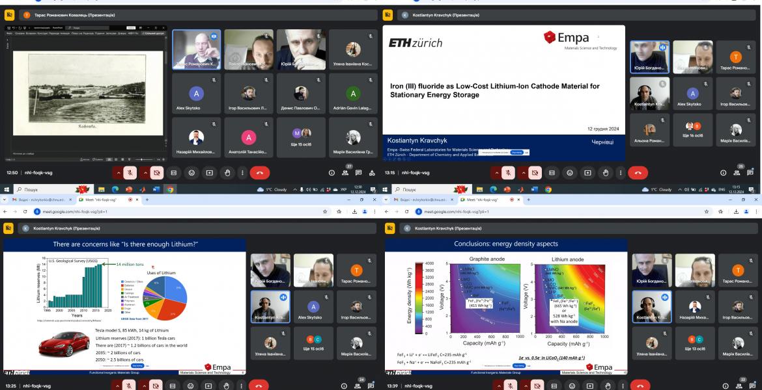Toggle captions in 12:50 call
Screen dimensions: 762x390
coord(173,173)
